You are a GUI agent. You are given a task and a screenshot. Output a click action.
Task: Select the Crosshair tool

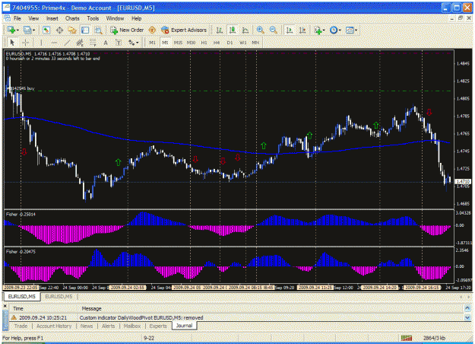click(x=25, y=43)
